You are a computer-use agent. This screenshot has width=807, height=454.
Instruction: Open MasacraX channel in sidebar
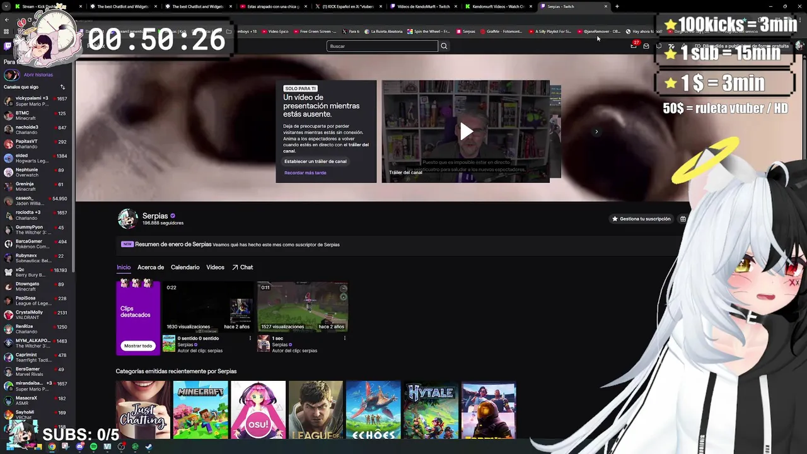point(36,400)
